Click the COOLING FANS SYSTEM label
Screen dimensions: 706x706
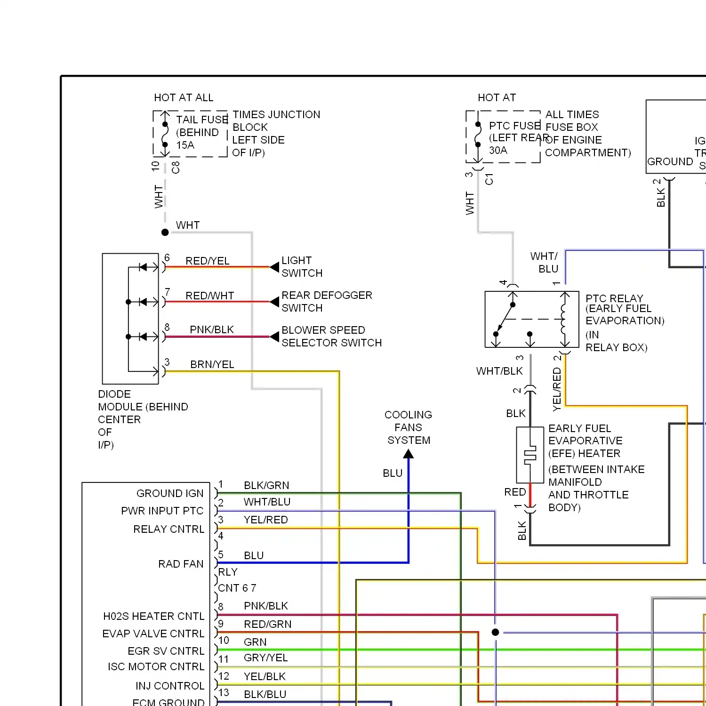[x=409, y=427]
